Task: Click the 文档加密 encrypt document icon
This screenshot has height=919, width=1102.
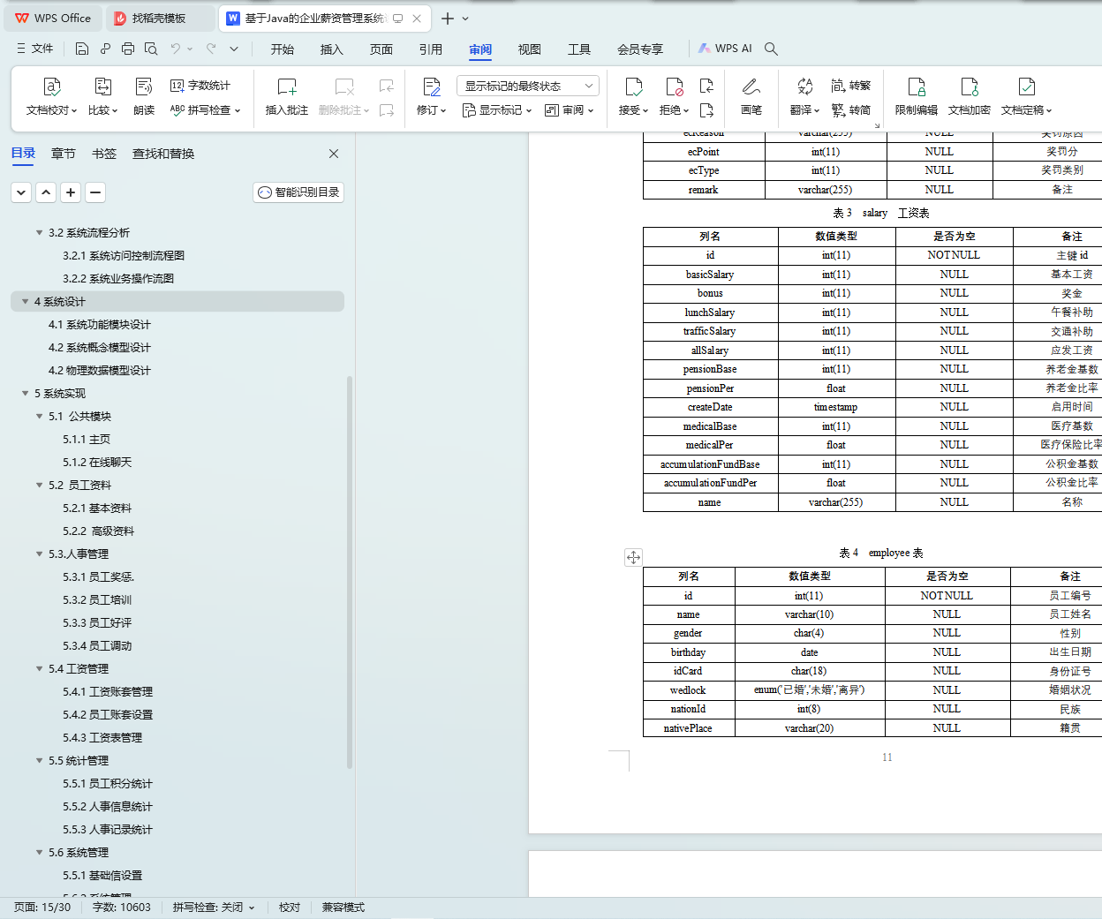Action: pyautogui.click(x=970, y=87)
